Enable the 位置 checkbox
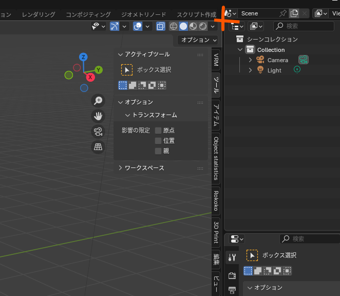 click(x=159, y=141)
